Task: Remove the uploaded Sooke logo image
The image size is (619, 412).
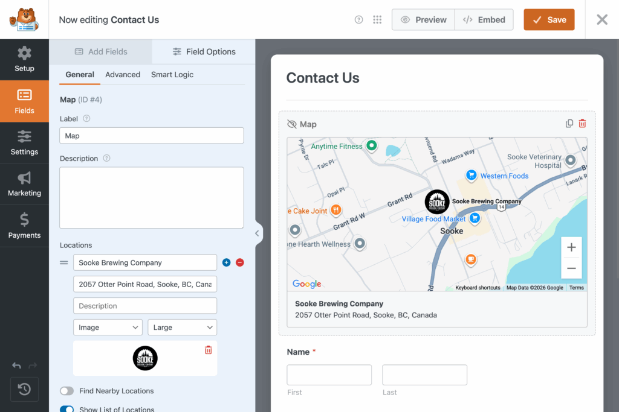Action: click(x=208, y=350)
